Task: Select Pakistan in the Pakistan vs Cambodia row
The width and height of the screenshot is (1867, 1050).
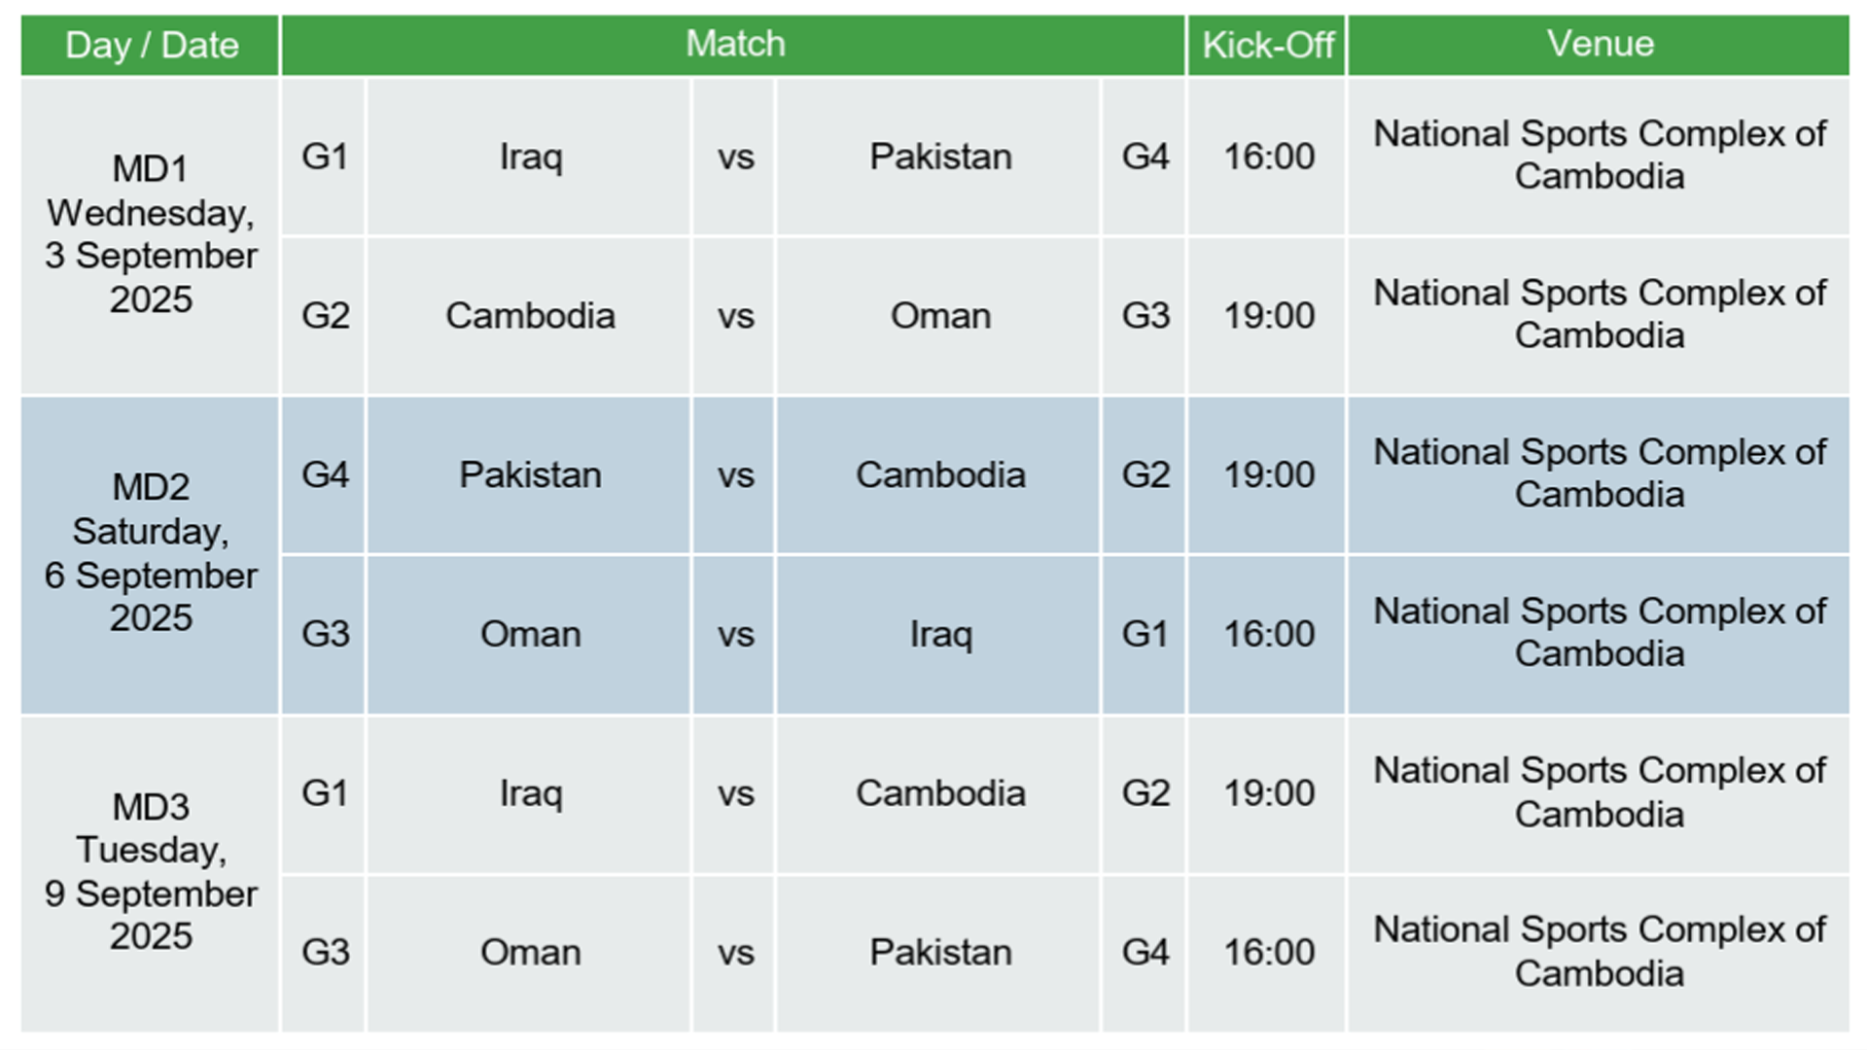Action: click(x=530, y=475)
